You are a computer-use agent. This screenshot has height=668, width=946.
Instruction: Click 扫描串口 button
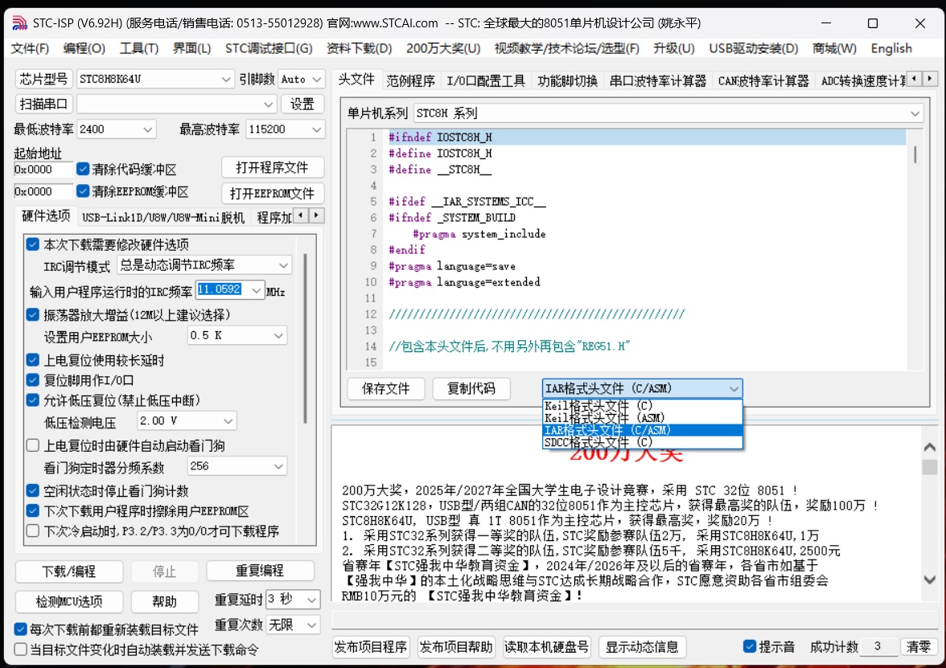click(43, 105)
